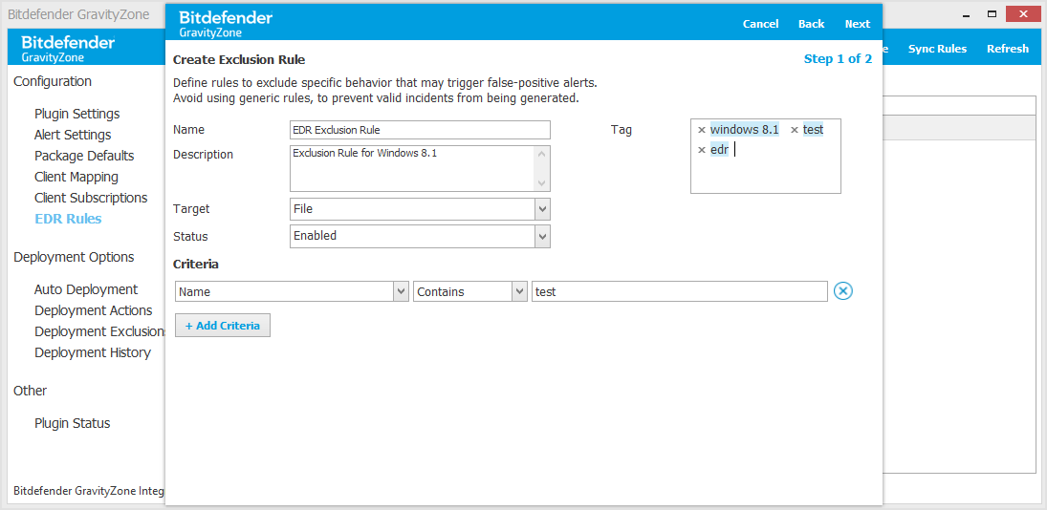The image size is (1047, 510).
Task: Open Deployment History in sidebar
Action: pos(93,352)
